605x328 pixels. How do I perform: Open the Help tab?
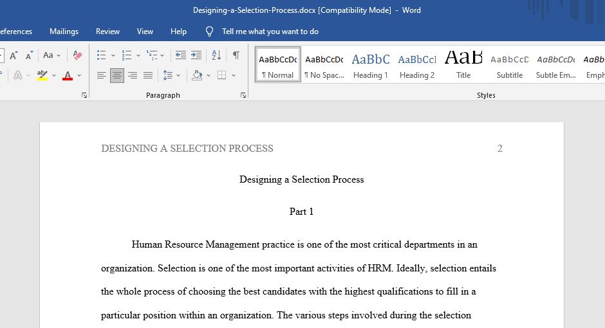click(x=178, y=32)
